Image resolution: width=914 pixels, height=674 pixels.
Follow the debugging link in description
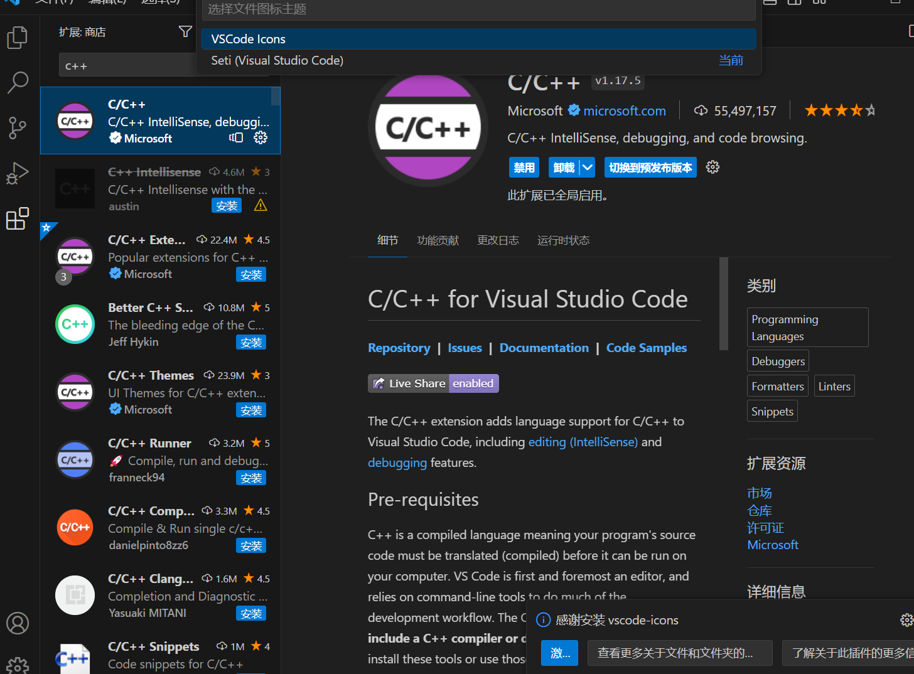pyautogui.click(x=397, y=463)
